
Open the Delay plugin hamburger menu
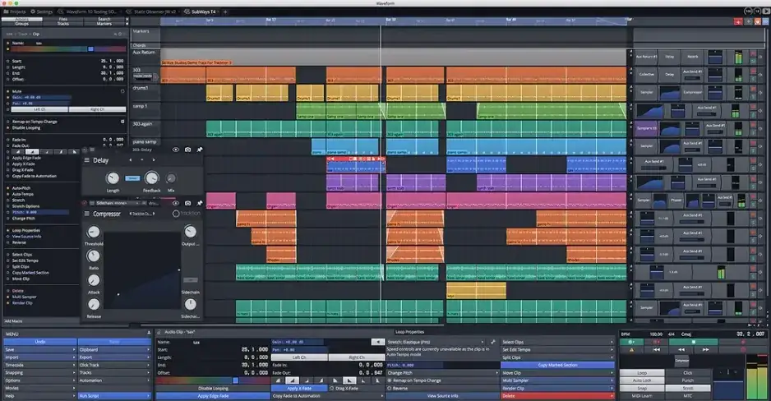point(85,161)
